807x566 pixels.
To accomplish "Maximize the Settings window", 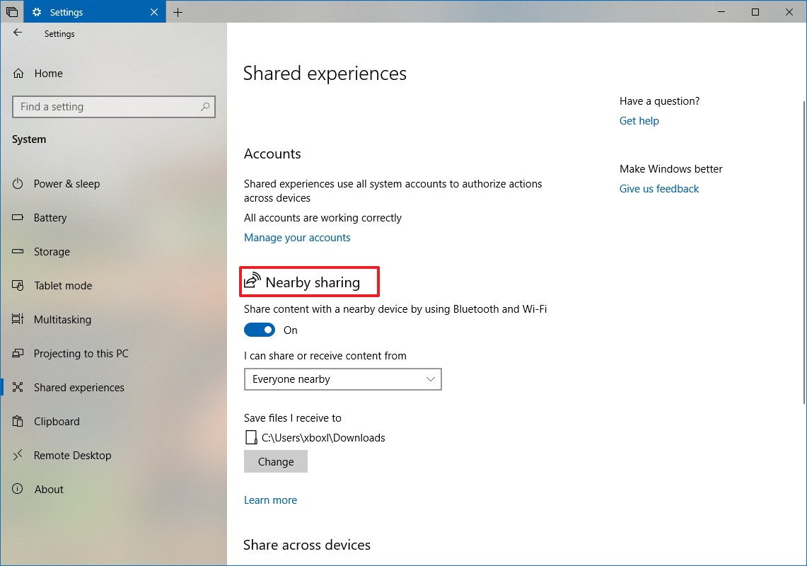I will (x=755, y=12).
